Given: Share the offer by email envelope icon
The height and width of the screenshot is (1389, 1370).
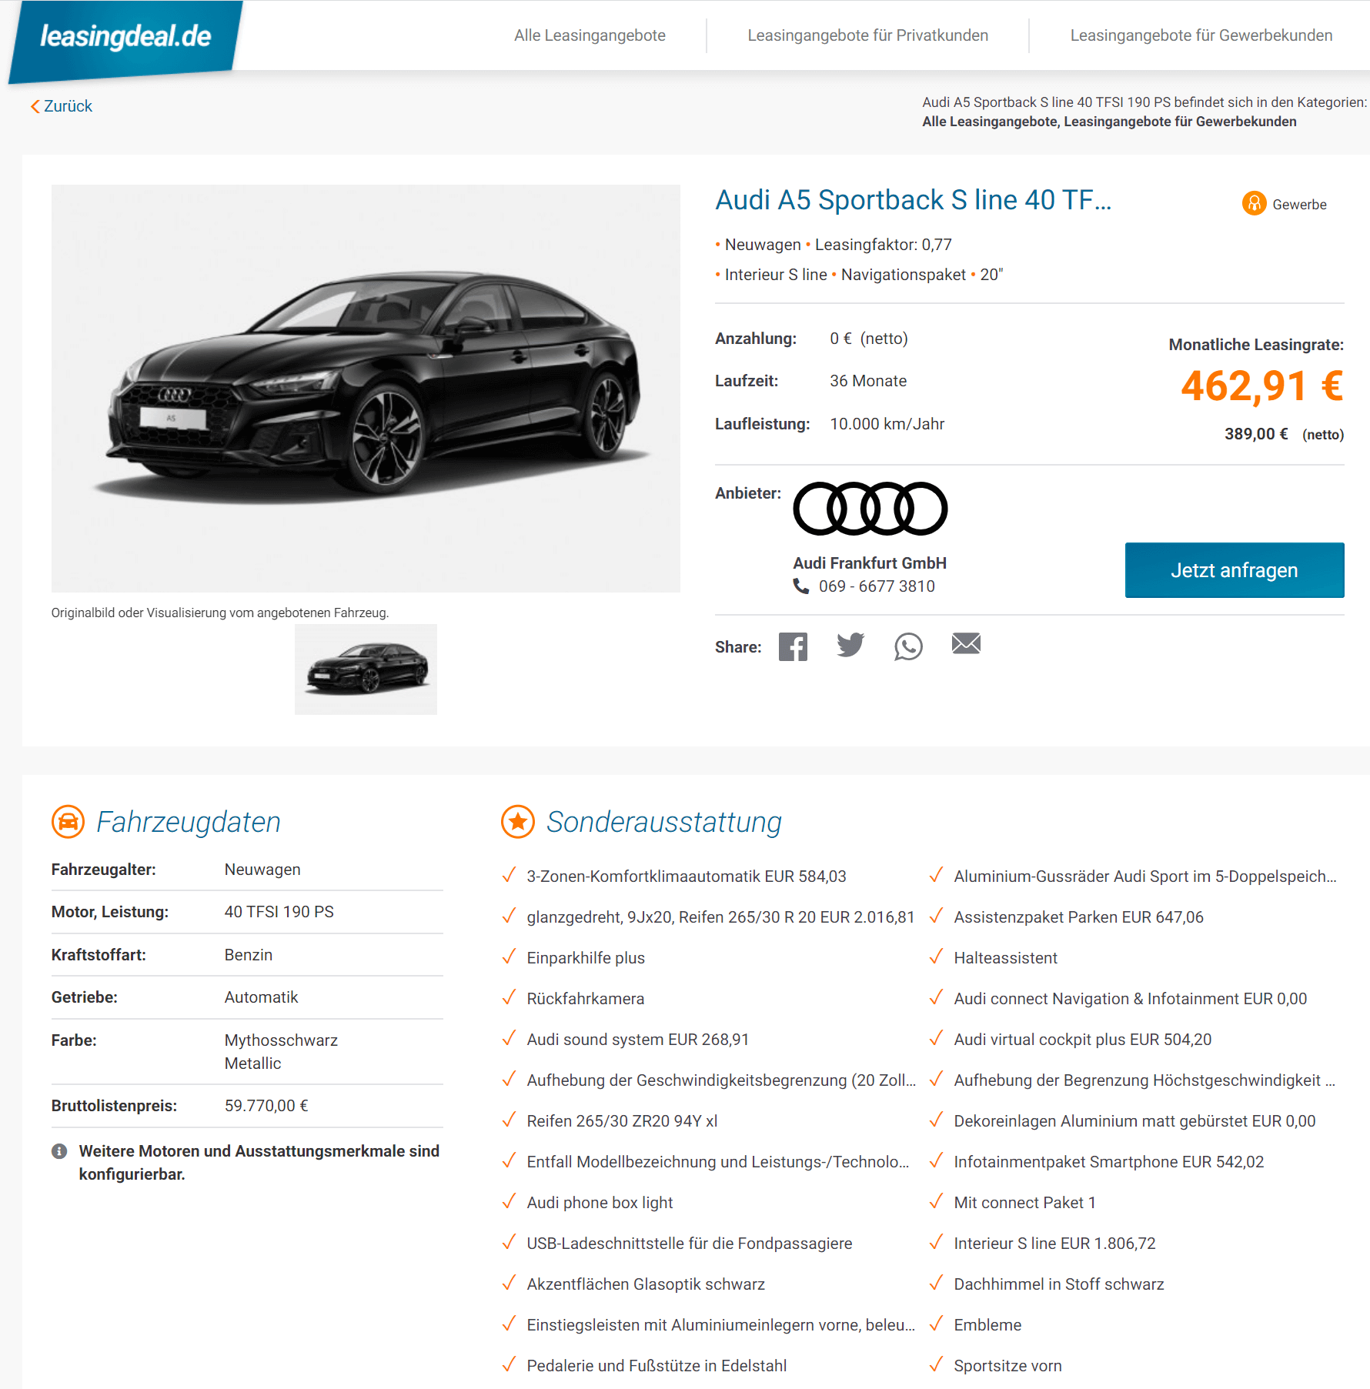Looking at the screenshot, I should (x=966, y=643).
